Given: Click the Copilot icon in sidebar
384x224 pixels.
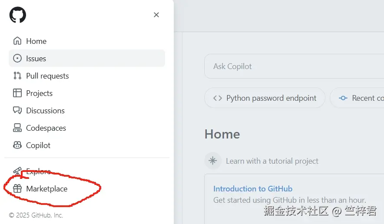Looking at the screenshot, I should click(x=17, y=145).
